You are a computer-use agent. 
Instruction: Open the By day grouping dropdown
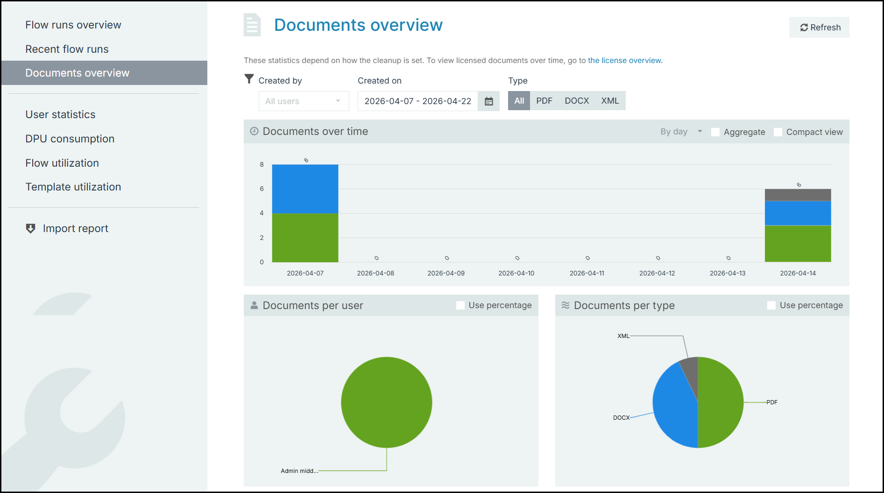(x=681, y=132)
